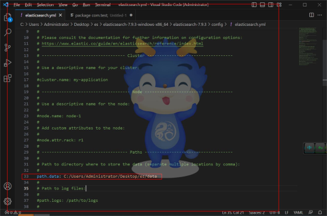This screenshot has width=327, height=216.
Task: Click the minimap code overview
Action: tap(308, 46)
